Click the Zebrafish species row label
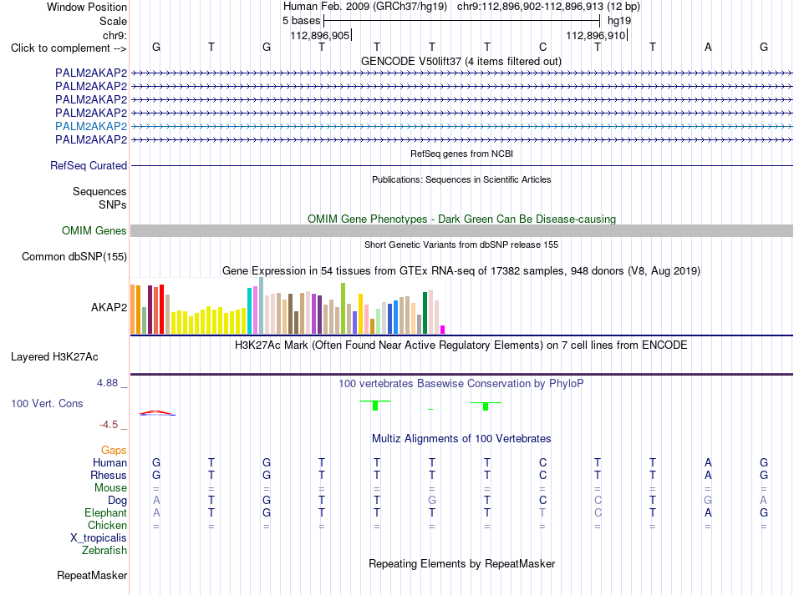This screenshot has width=794, height=595. tap(104, 550)
